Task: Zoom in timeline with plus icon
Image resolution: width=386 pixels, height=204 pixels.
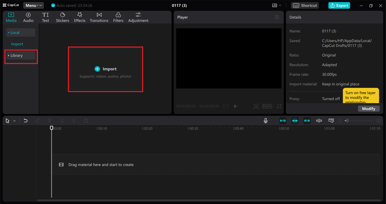Action: pos(378,121)
